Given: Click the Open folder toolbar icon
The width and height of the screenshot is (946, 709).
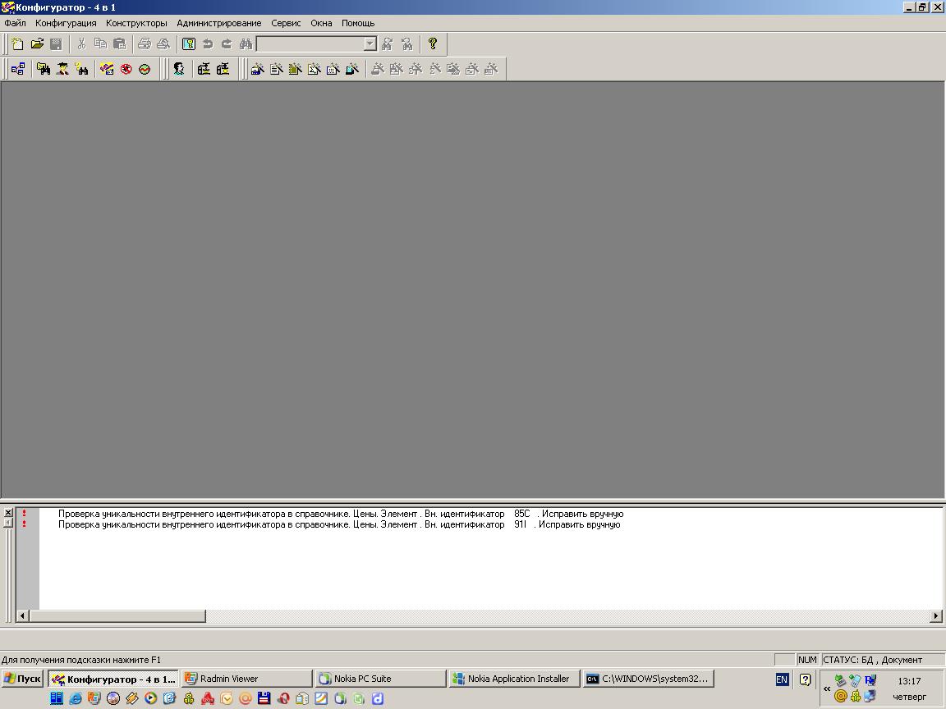Looking at the screenshot, I should pos(37,44).
